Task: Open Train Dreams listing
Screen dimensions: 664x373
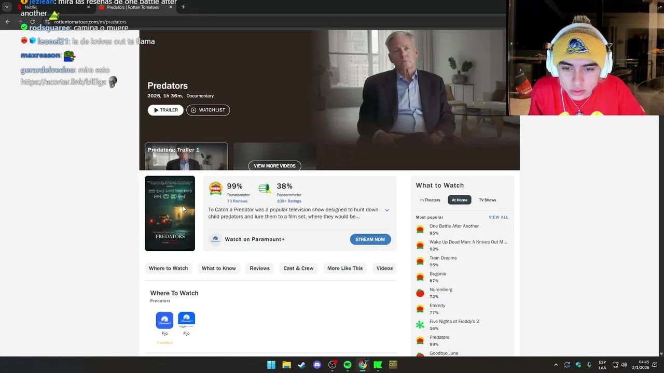Action: click(443, 258)
